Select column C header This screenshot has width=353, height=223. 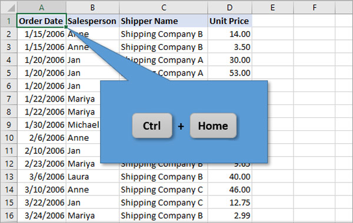coord(164,8)
